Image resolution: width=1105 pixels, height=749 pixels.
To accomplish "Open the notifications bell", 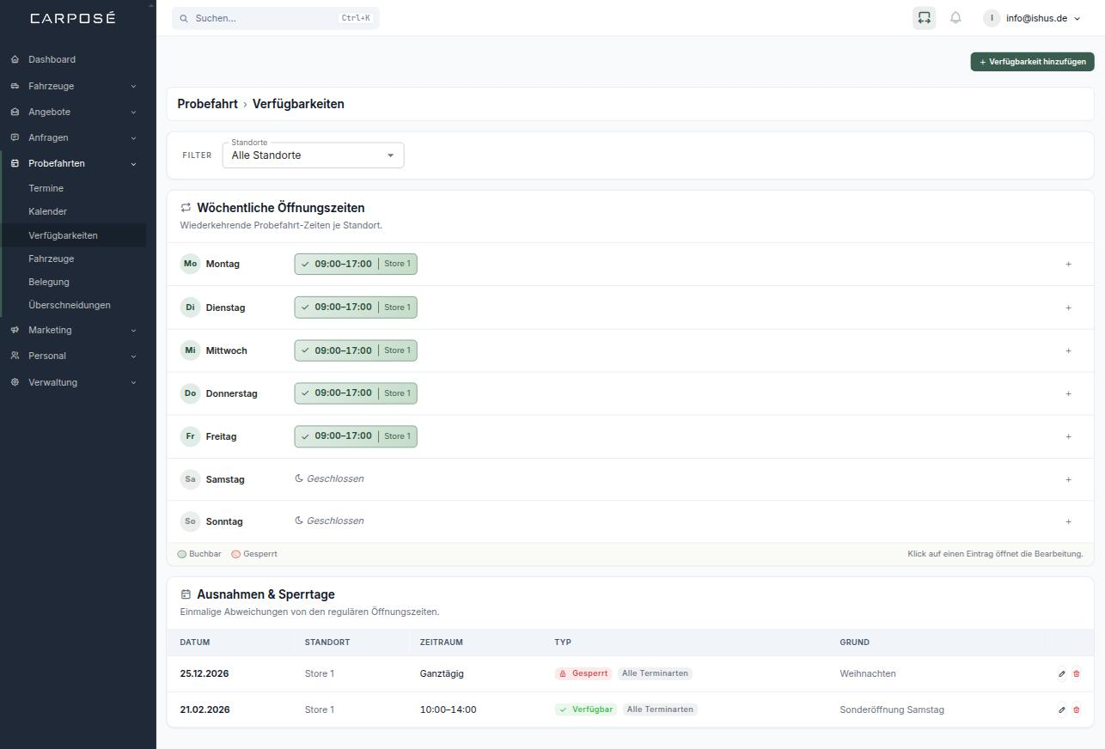I will tap(955, 18).
